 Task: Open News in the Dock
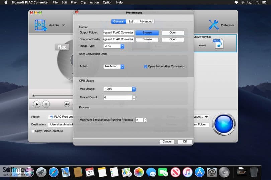click(175, 172)
